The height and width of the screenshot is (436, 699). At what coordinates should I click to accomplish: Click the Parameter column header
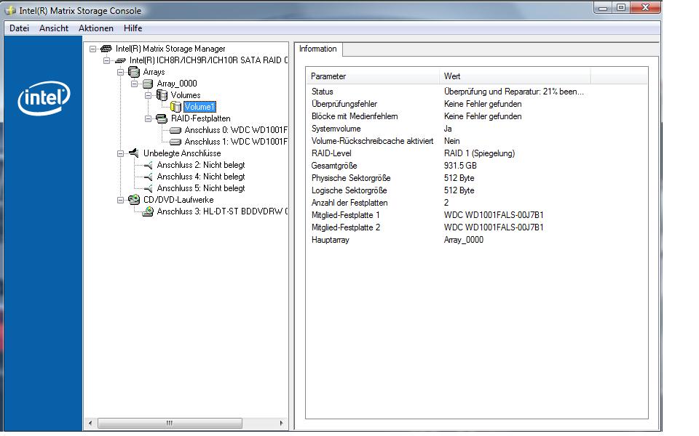[373, 76]
